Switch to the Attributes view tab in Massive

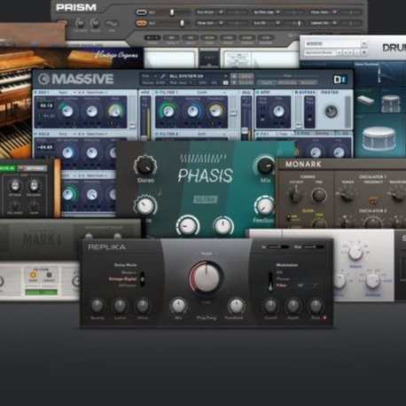click(286, 82)
